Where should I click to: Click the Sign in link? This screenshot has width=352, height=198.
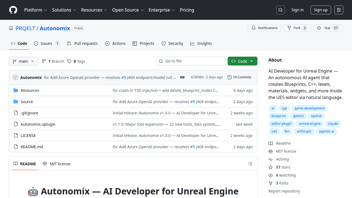[298, 10]
